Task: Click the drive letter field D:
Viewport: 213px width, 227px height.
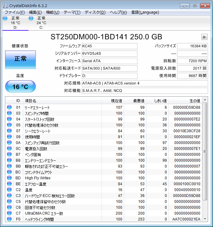Action: pyautogui.click(x=109, y=76)
